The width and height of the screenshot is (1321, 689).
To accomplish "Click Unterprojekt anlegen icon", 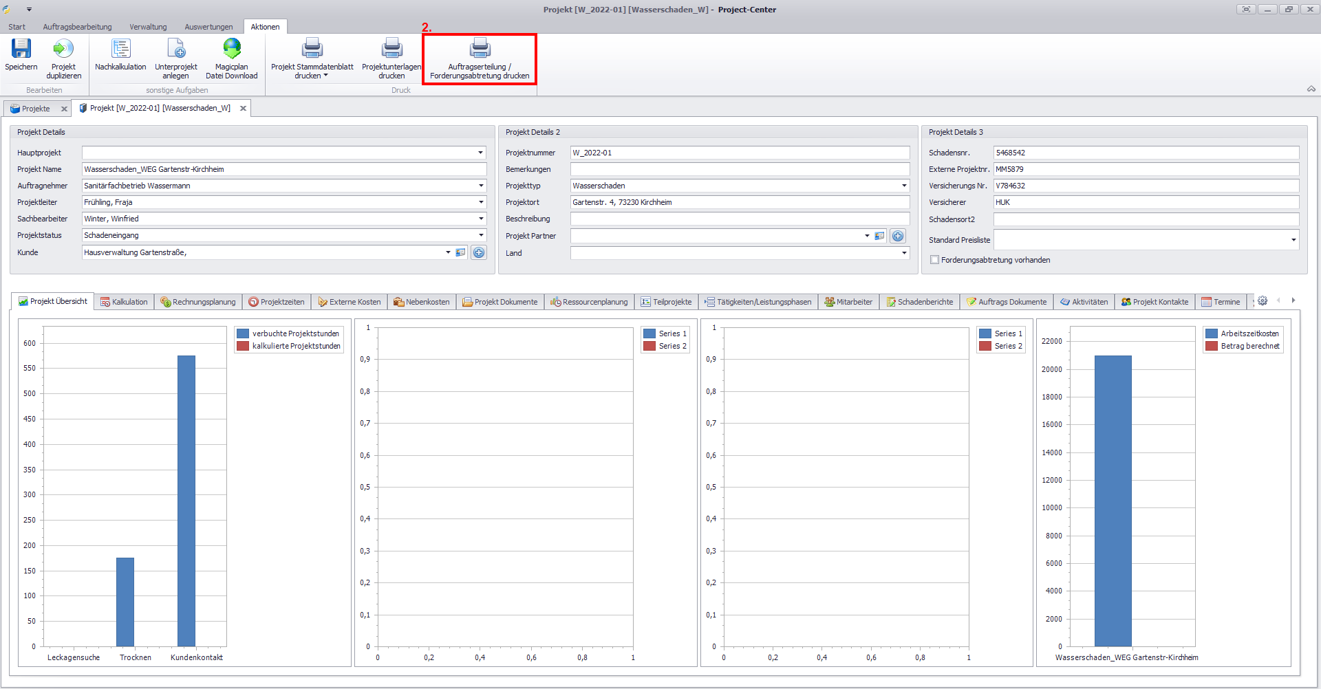I will [176, 49].
